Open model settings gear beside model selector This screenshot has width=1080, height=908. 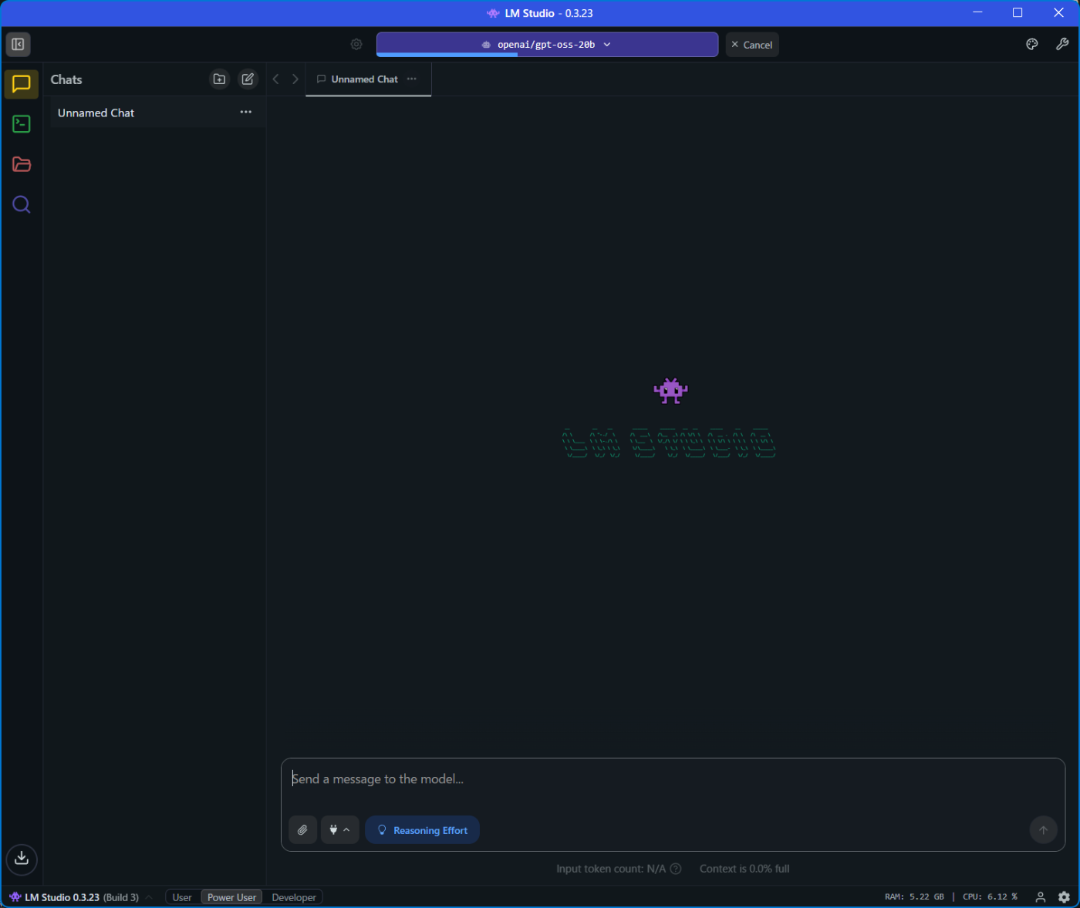tap(356, 44)
